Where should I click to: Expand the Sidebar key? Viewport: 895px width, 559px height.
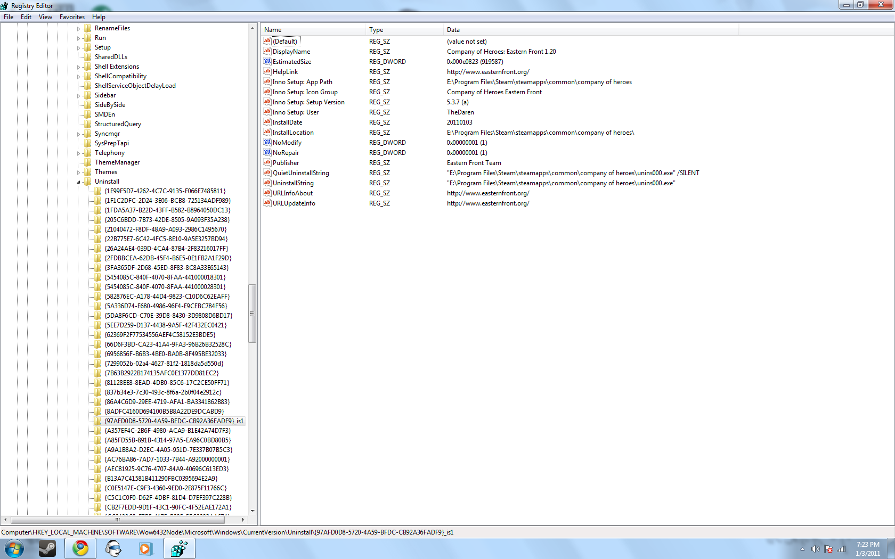[78, 96]
